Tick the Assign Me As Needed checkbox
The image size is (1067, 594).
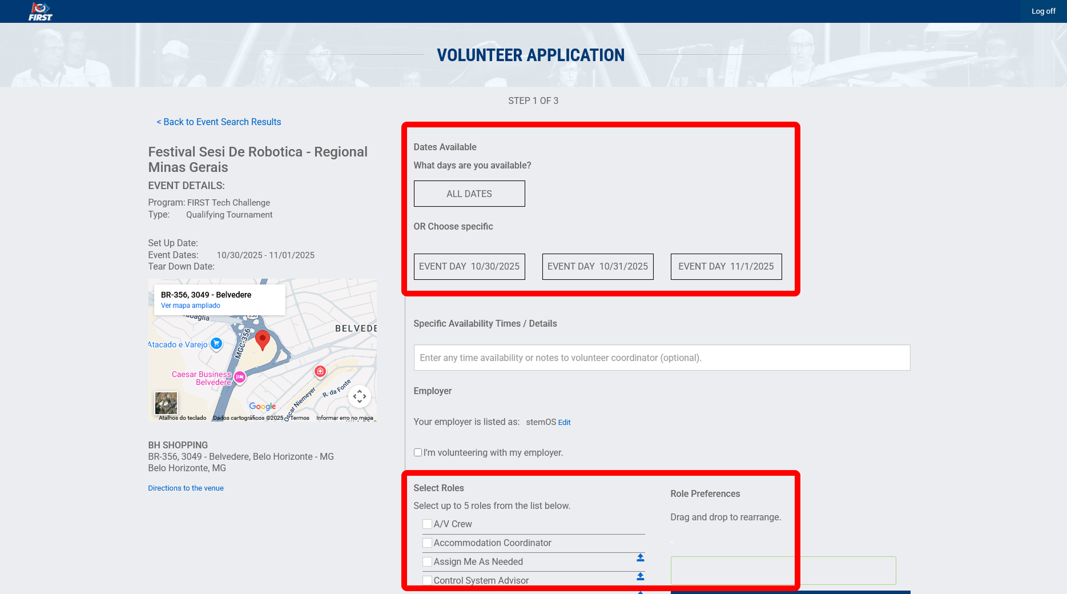tap(427, 562)
